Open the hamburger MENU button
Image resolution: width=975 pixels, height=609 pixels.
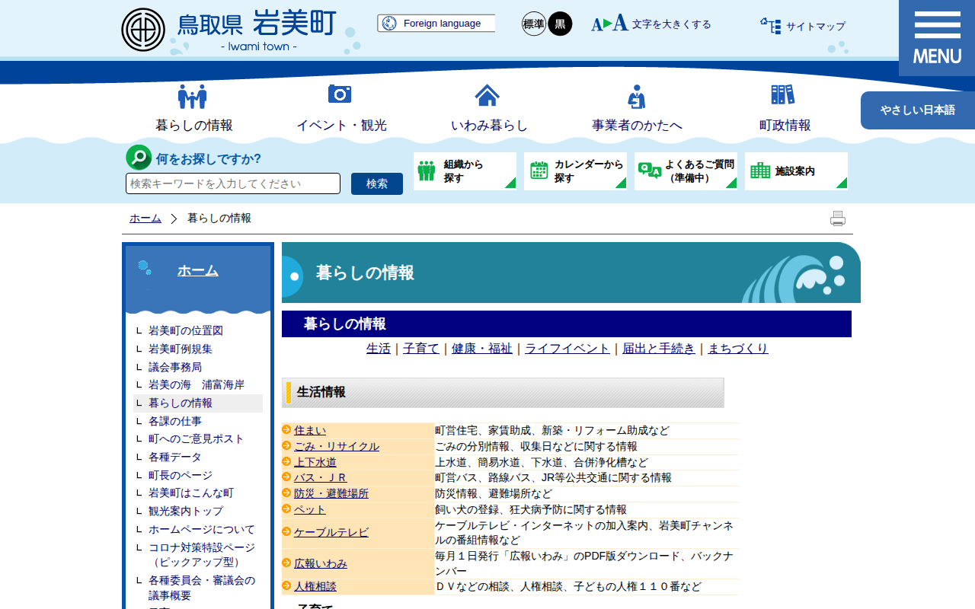[937, 38]
